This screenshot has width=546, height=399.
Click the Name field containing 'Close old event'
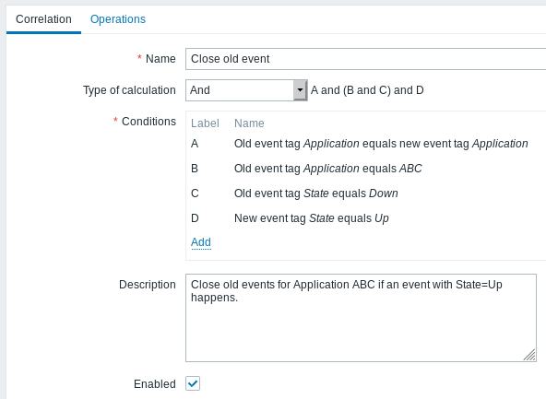click(365, 59)
